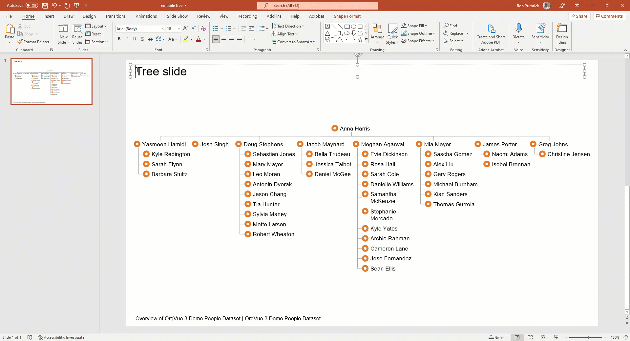Click the Redo icon in quick access
This screenshot has width=630, height=341.
pyautogui.click(x=67, y=6)
